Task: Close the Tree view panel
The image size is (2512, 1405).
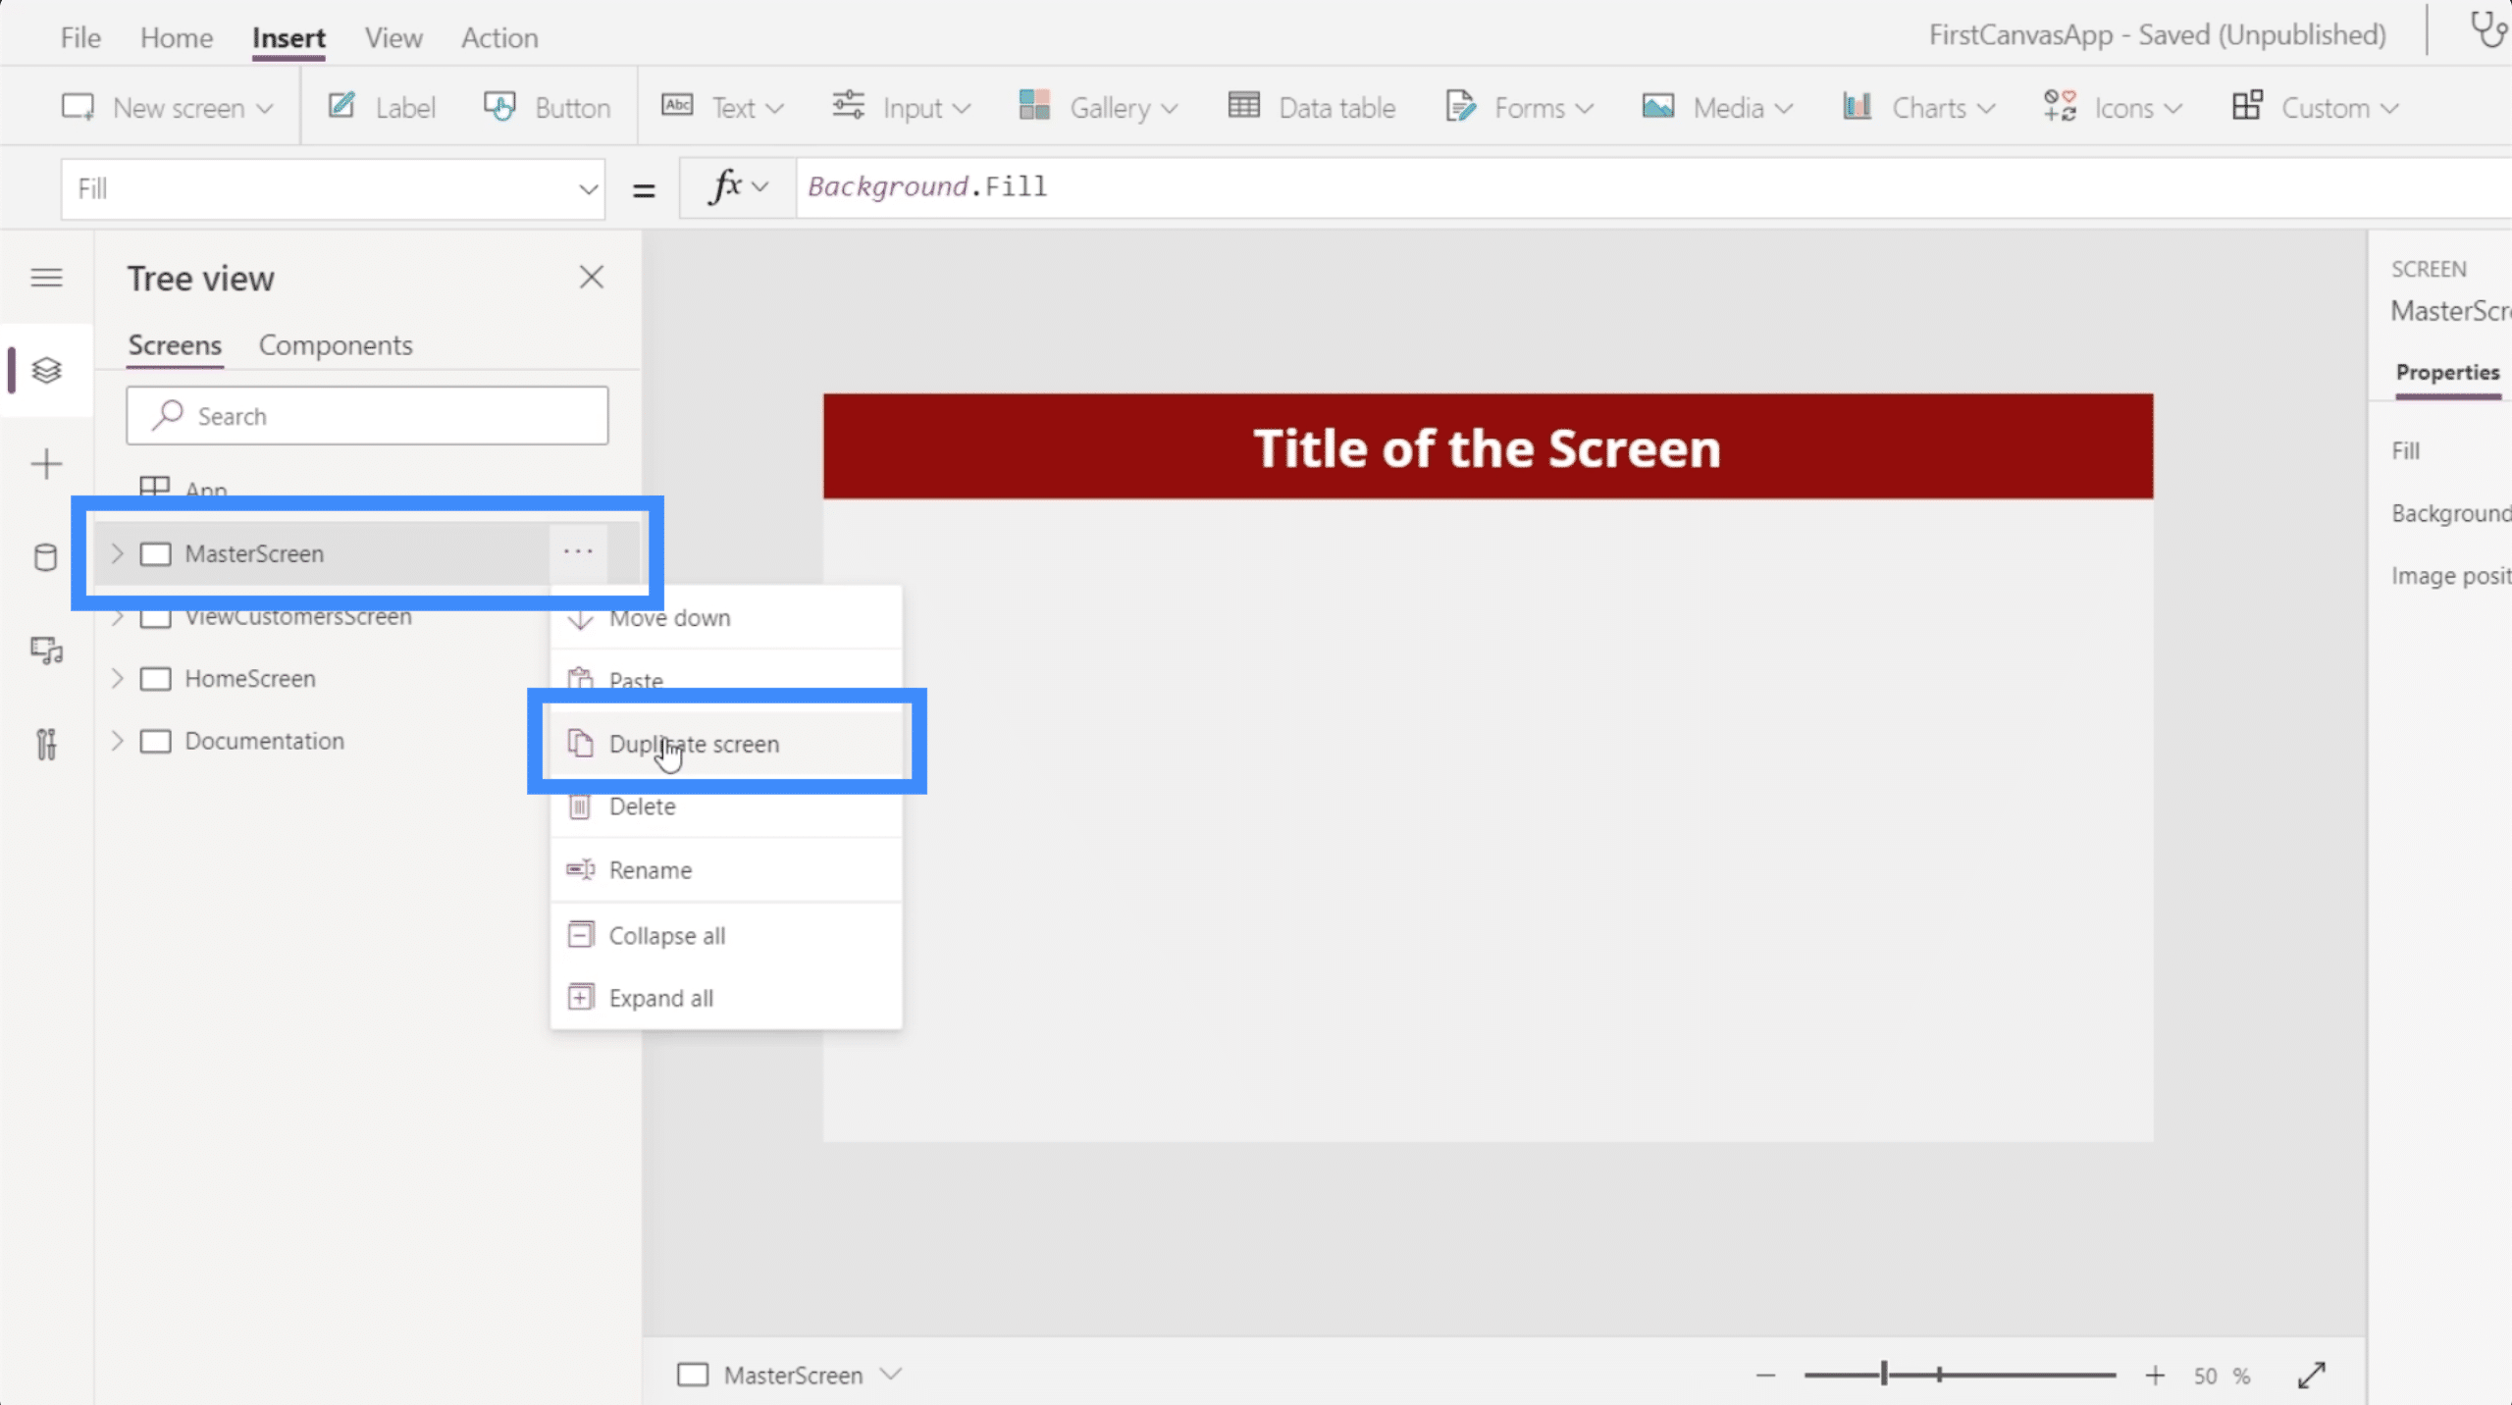Action: [x=591, y=278]
